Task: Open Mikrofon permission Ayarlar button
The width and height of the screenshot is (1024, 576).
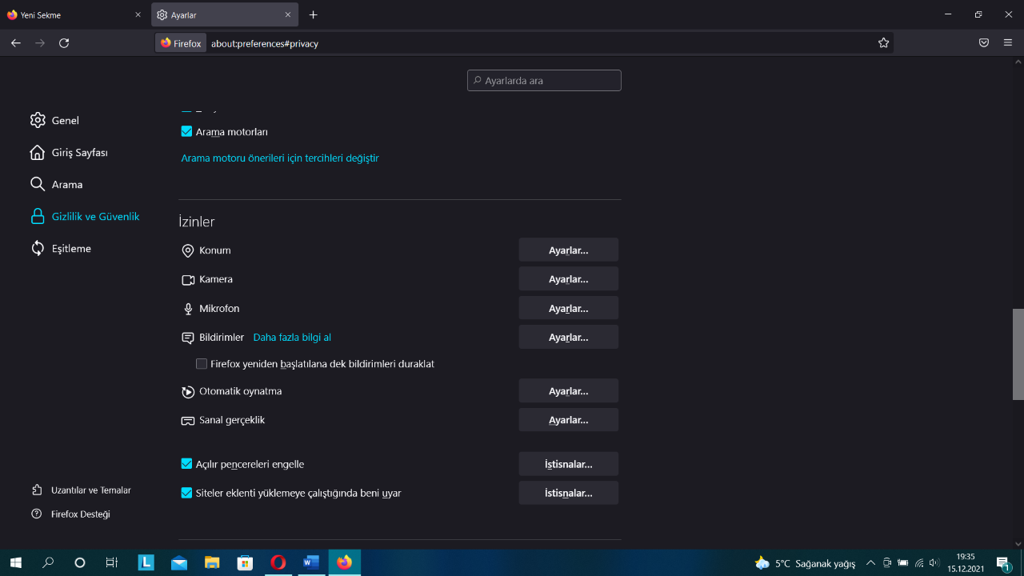Action: (569, 308)
